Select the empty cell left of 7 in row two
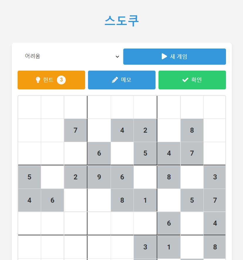 click(x=53, y=130)
